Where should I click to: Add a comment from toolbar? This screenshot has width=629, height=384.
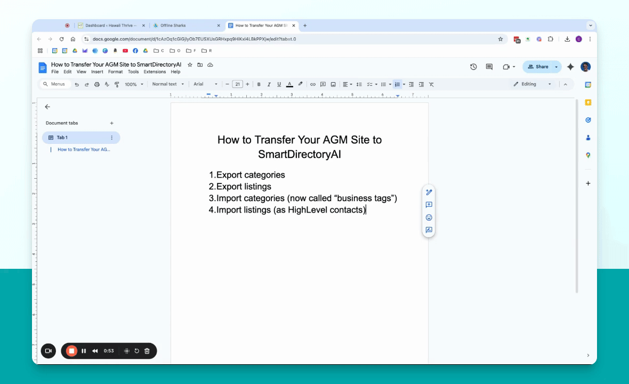click(323, 84)
